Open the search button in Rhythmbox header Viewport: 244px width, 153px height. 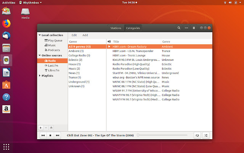tap(179, 28)
